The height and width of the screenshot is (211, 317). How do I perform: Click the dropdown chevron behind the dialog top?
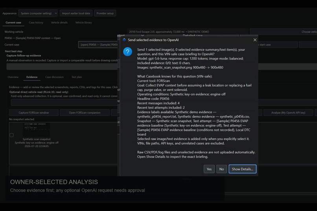coord(142,35)
